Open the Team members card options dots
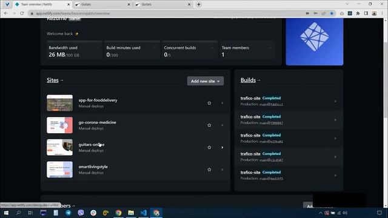Viewport: 388px width, 218px height. coord(270,48)
